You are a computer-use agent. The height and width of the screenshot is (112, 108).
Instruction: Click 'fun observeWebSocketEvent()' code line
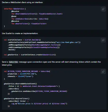pyautogui.click(x=37, y=14)
